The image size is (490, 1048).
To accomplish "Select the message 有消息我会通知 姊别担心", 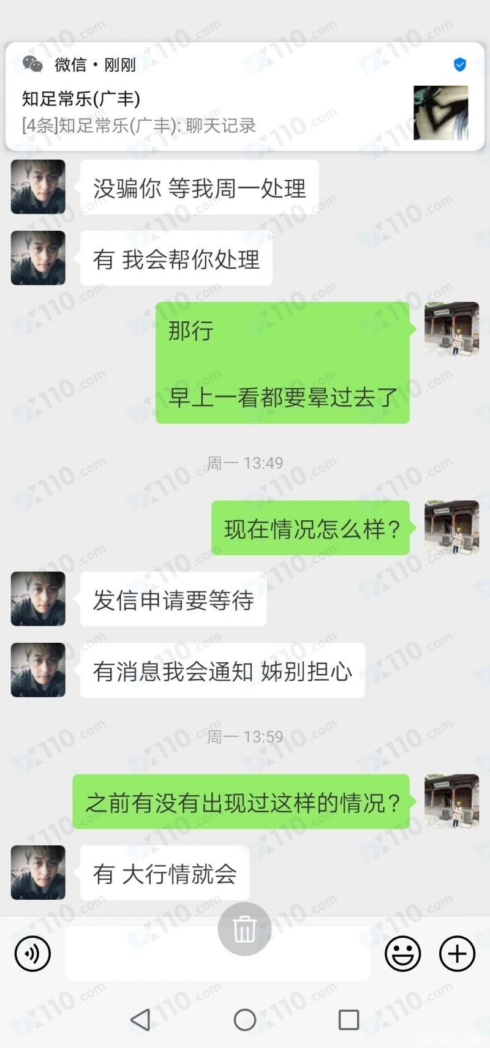I will click(x=222, y=670).
